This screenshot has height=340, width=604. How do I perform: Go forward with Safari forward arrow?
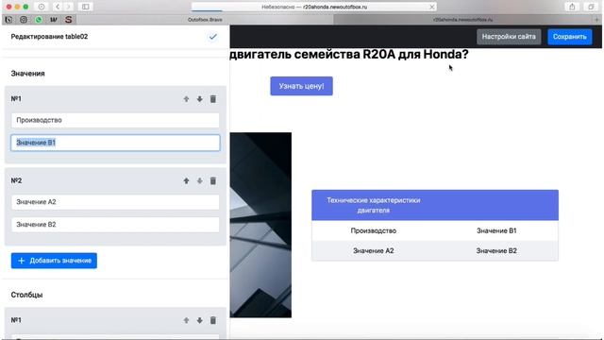click(68, 7)
